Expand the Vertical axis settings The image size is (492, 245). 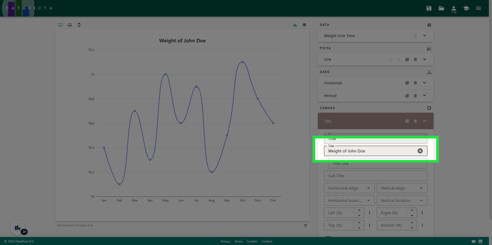[x=424, y=95]
